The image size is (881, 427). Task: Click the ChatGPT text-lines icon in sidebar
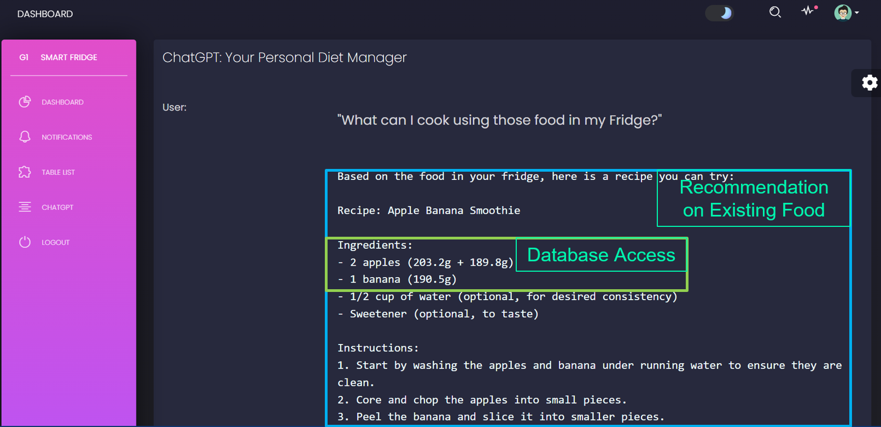coord(25,207)
